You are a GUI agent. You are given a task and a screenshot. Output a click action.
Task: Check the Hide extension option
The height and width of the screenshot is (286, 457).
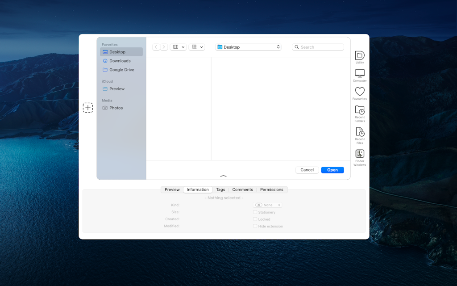click(x=256, y=226)
